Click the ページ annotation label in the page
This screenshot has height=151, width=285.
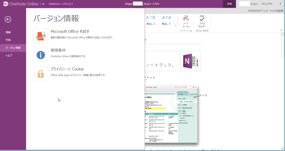click(203, 95)
